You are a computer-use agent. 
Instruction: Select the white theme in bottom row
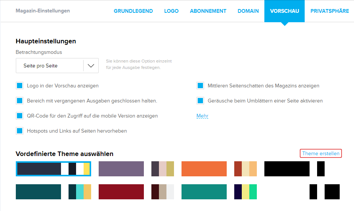pos(287,192)
